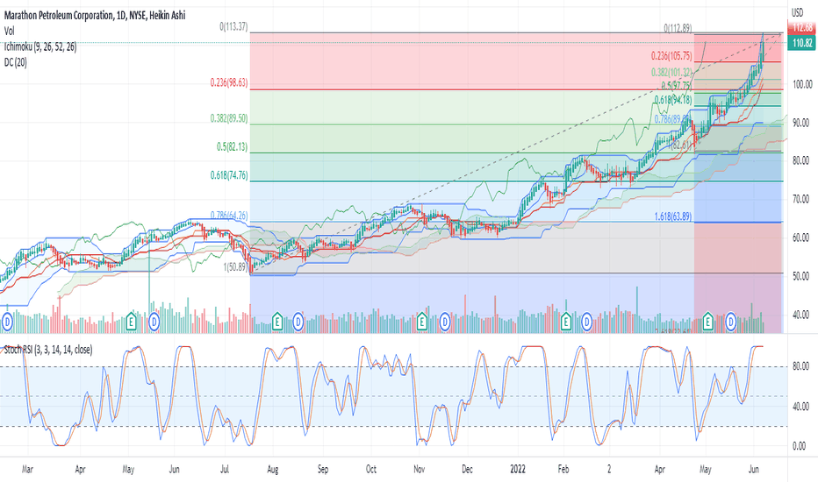Click the red 112.68 price tag
The width and height of the screenshot is (818, 482).
(802, 28)
